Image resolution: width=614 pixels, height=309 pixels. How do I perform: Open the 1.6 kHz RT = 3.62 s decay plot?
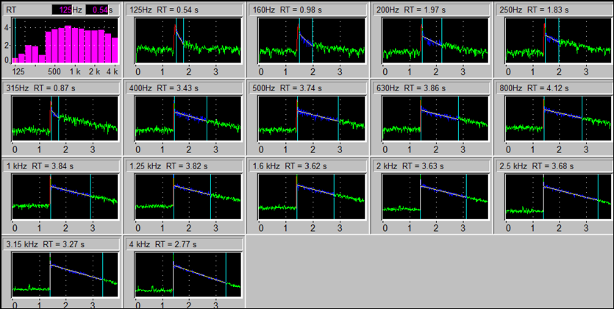tap(312, 196)
